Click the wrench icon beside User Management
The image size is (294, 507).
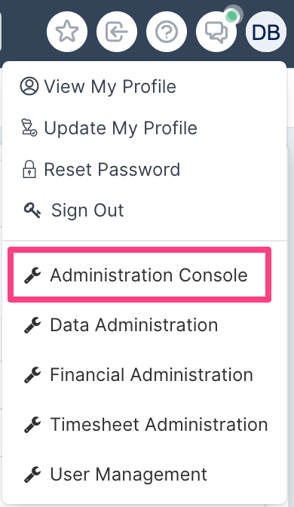point(32,475)
